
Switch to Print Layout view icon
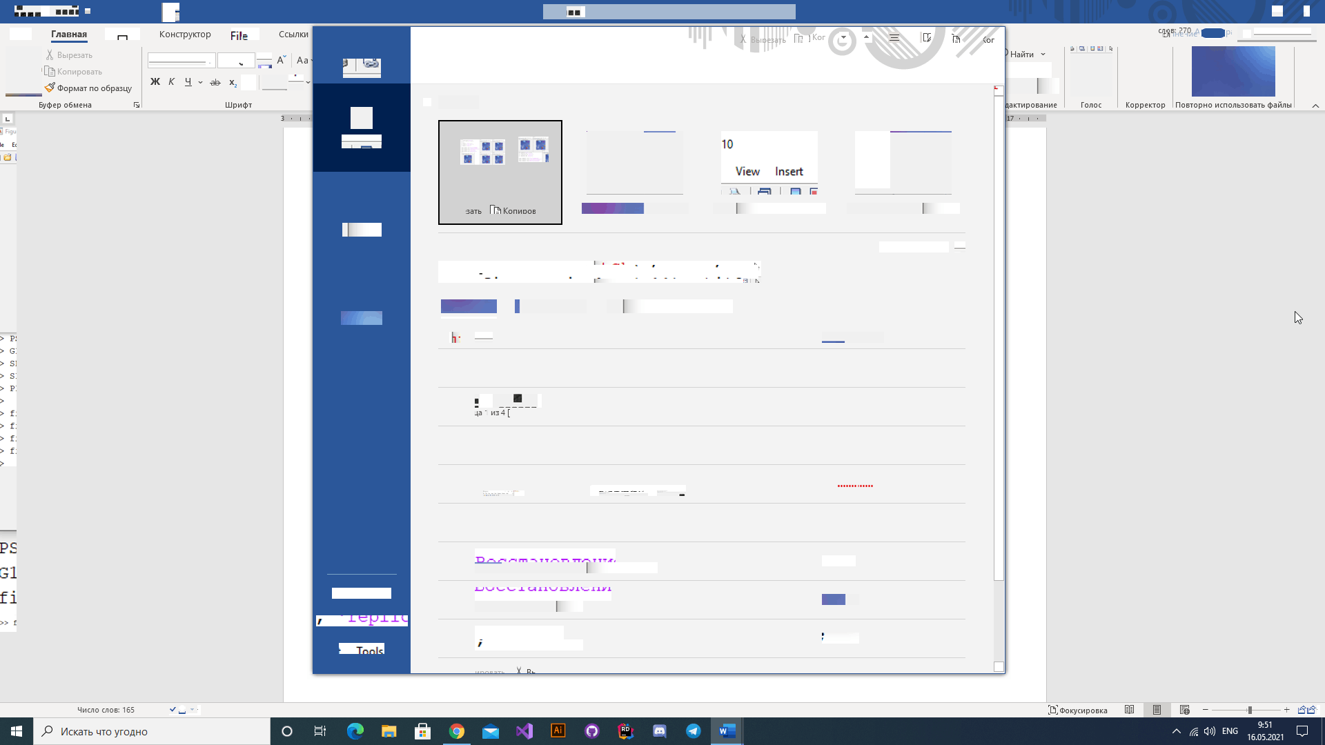point(1157,710)
